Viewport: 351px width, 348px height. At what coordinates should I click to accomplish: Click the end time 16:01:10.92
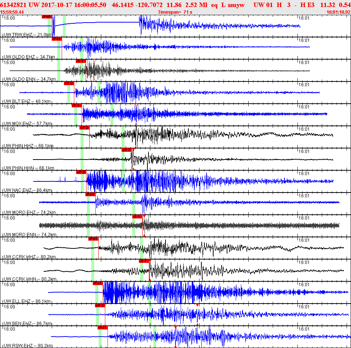(x=338, y=12)
